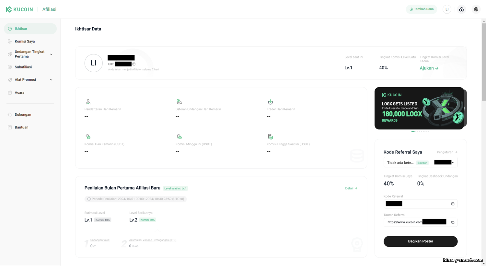Click the Bagikan Poster button
Screen dimensions: 486x266
[x=421, y=241]
